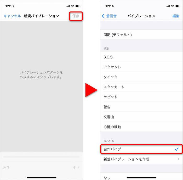Tap 編集 on the vibration list
The height and width of the screenshot is (180, 183).
click(x=176, y=16)
